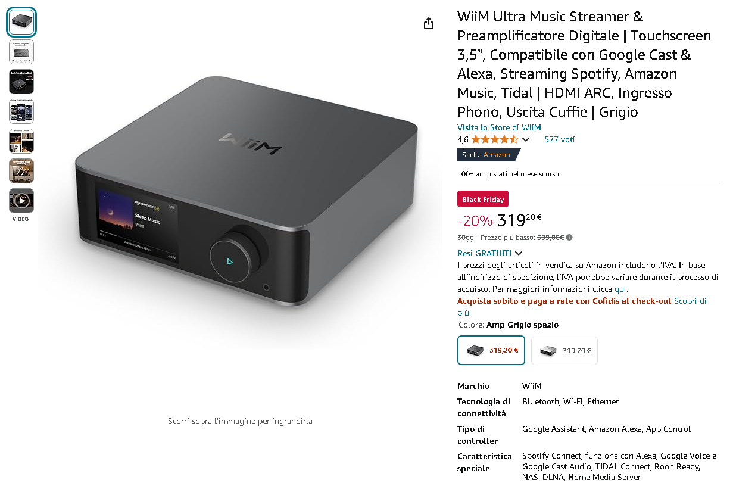Open the 577 voti reviews link
Viewport: 733px width, 486px height.
point(559,139)
